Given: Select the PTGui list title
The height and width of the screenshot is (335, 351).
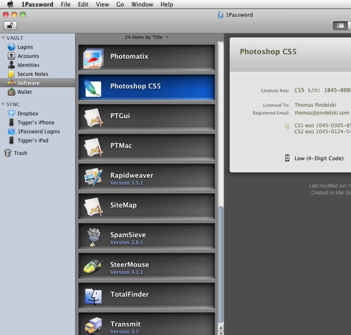Looking at the screenshot, I should [x=120, y=116].
